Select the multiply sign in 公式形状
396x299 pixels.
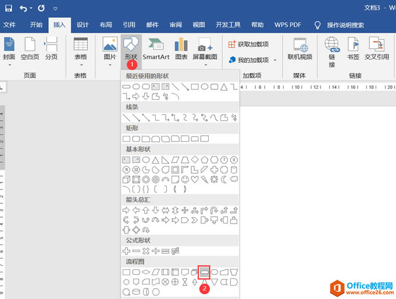pyautogui.click(x=146, y=251)
